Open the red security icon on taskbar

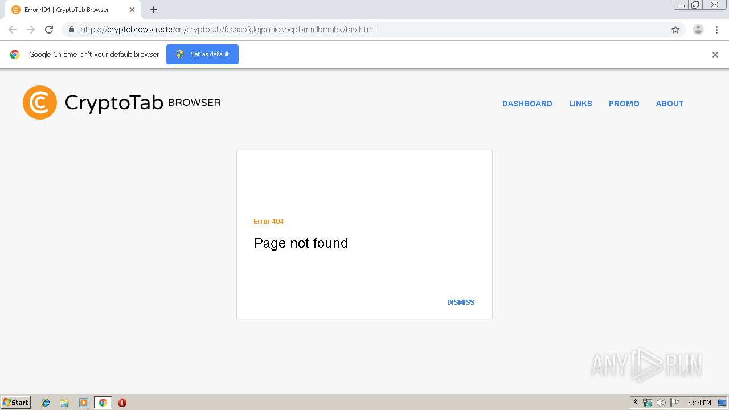click(122, 403)
